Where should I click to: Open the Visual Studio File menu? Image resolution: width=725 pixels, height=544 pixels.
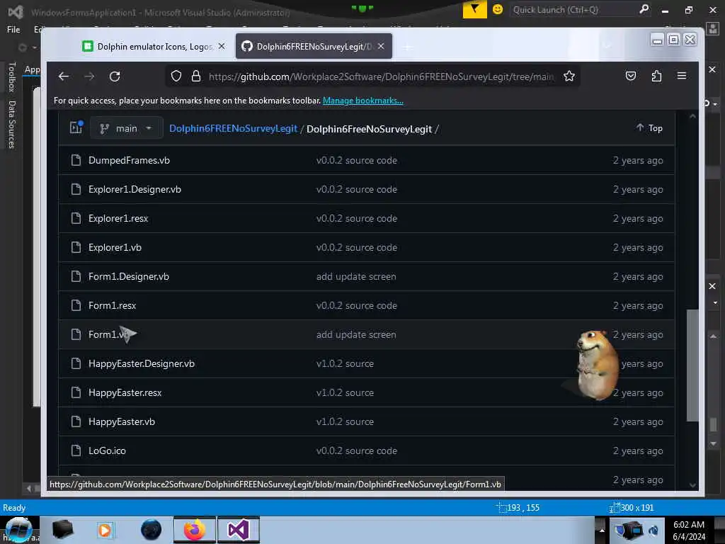[13, 29]
